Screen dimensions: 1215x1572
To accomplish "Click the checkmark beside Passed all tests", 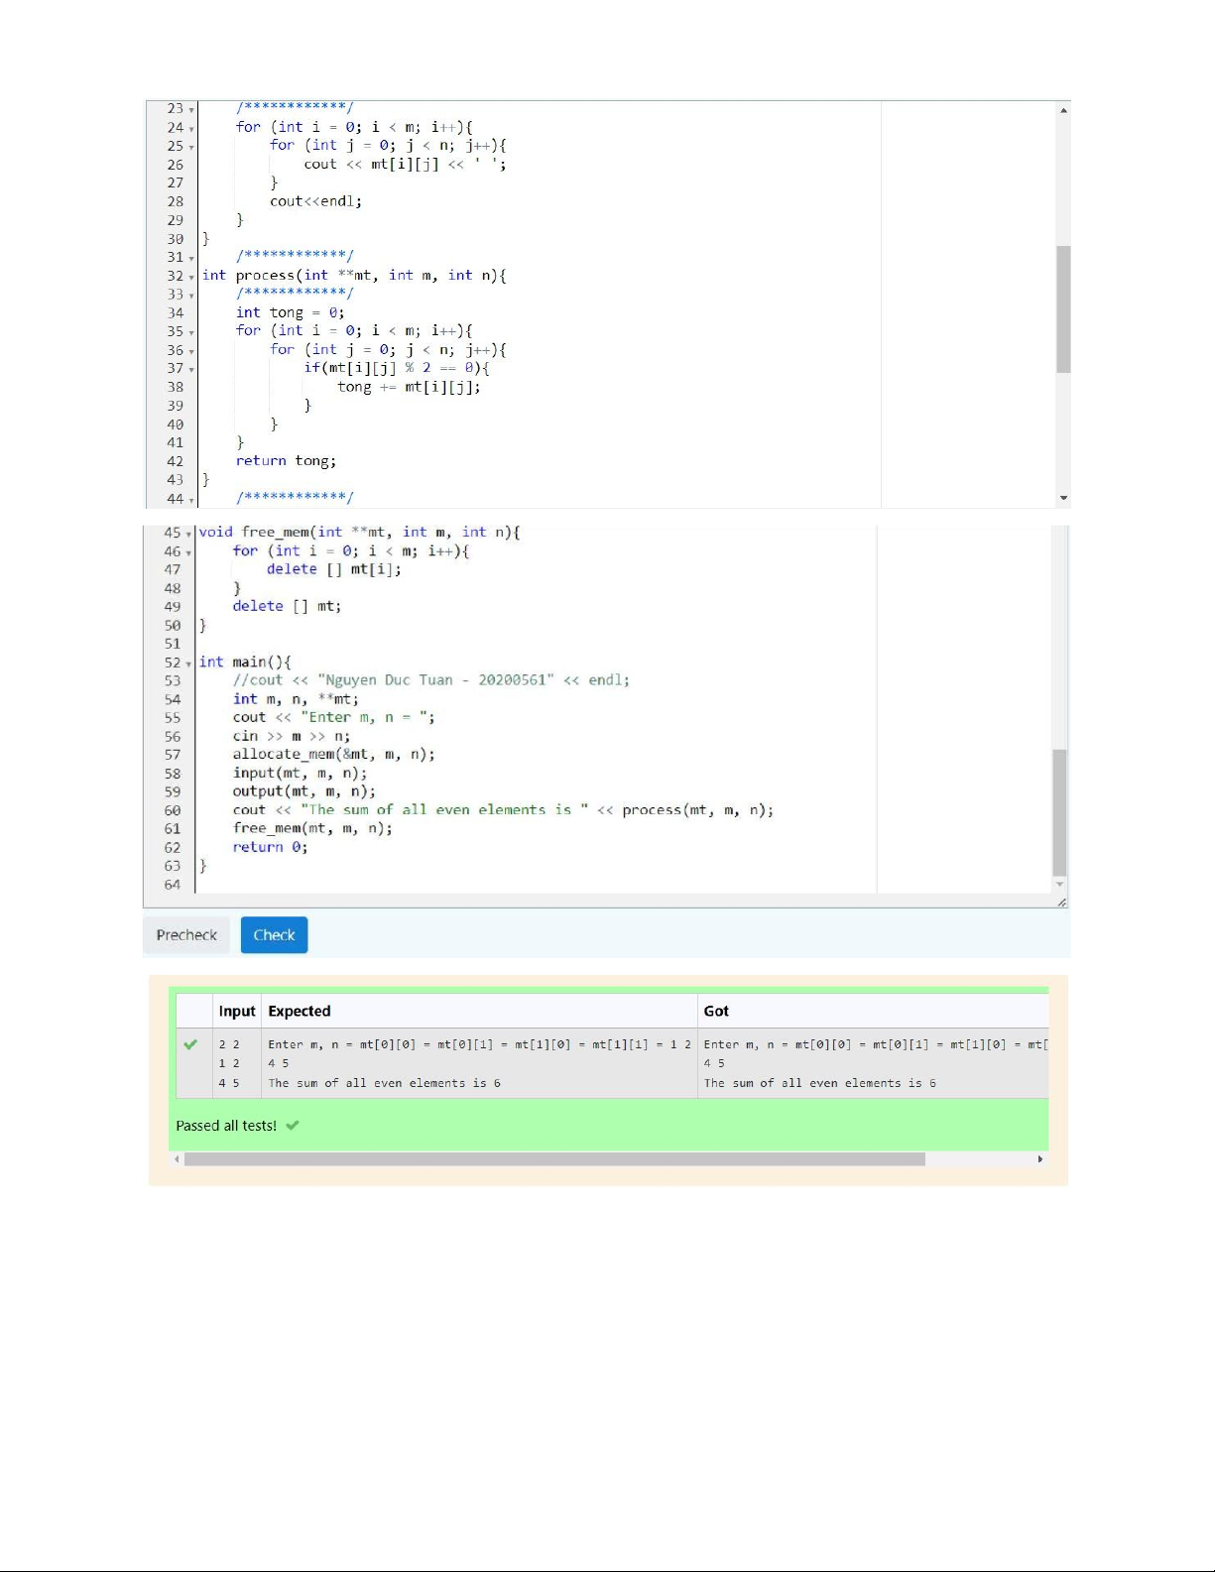I will (x=293, y=1126).
